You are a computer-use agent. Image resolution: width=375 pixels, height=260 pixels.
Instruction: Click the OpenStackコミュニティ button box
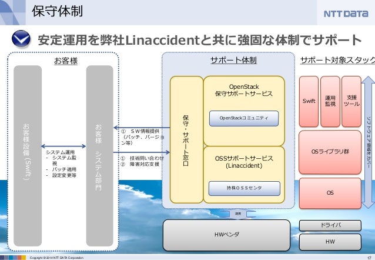(x=244, y=118)
